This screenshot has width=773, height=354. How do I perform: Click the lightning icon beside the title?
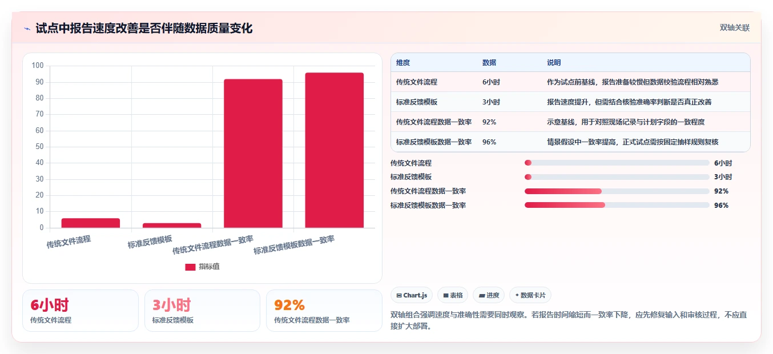click(27, 29)
